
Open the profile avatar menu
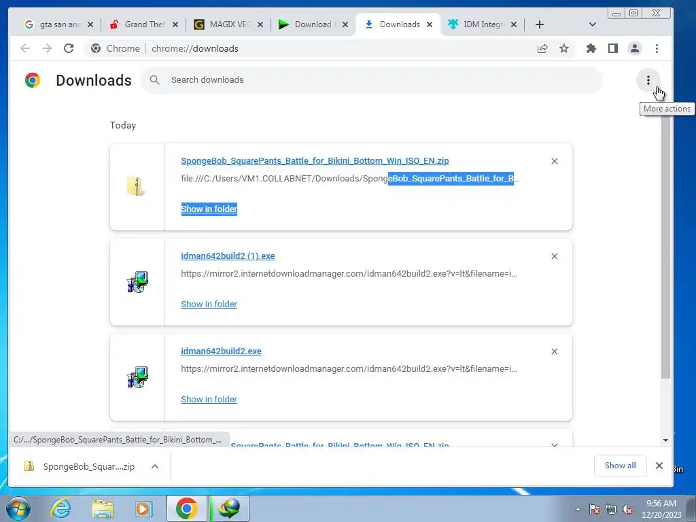point(635,48)
